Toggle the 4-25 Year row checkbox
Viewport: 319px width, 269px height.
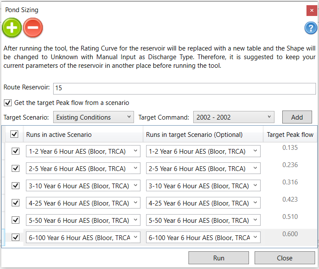(16, 203)
